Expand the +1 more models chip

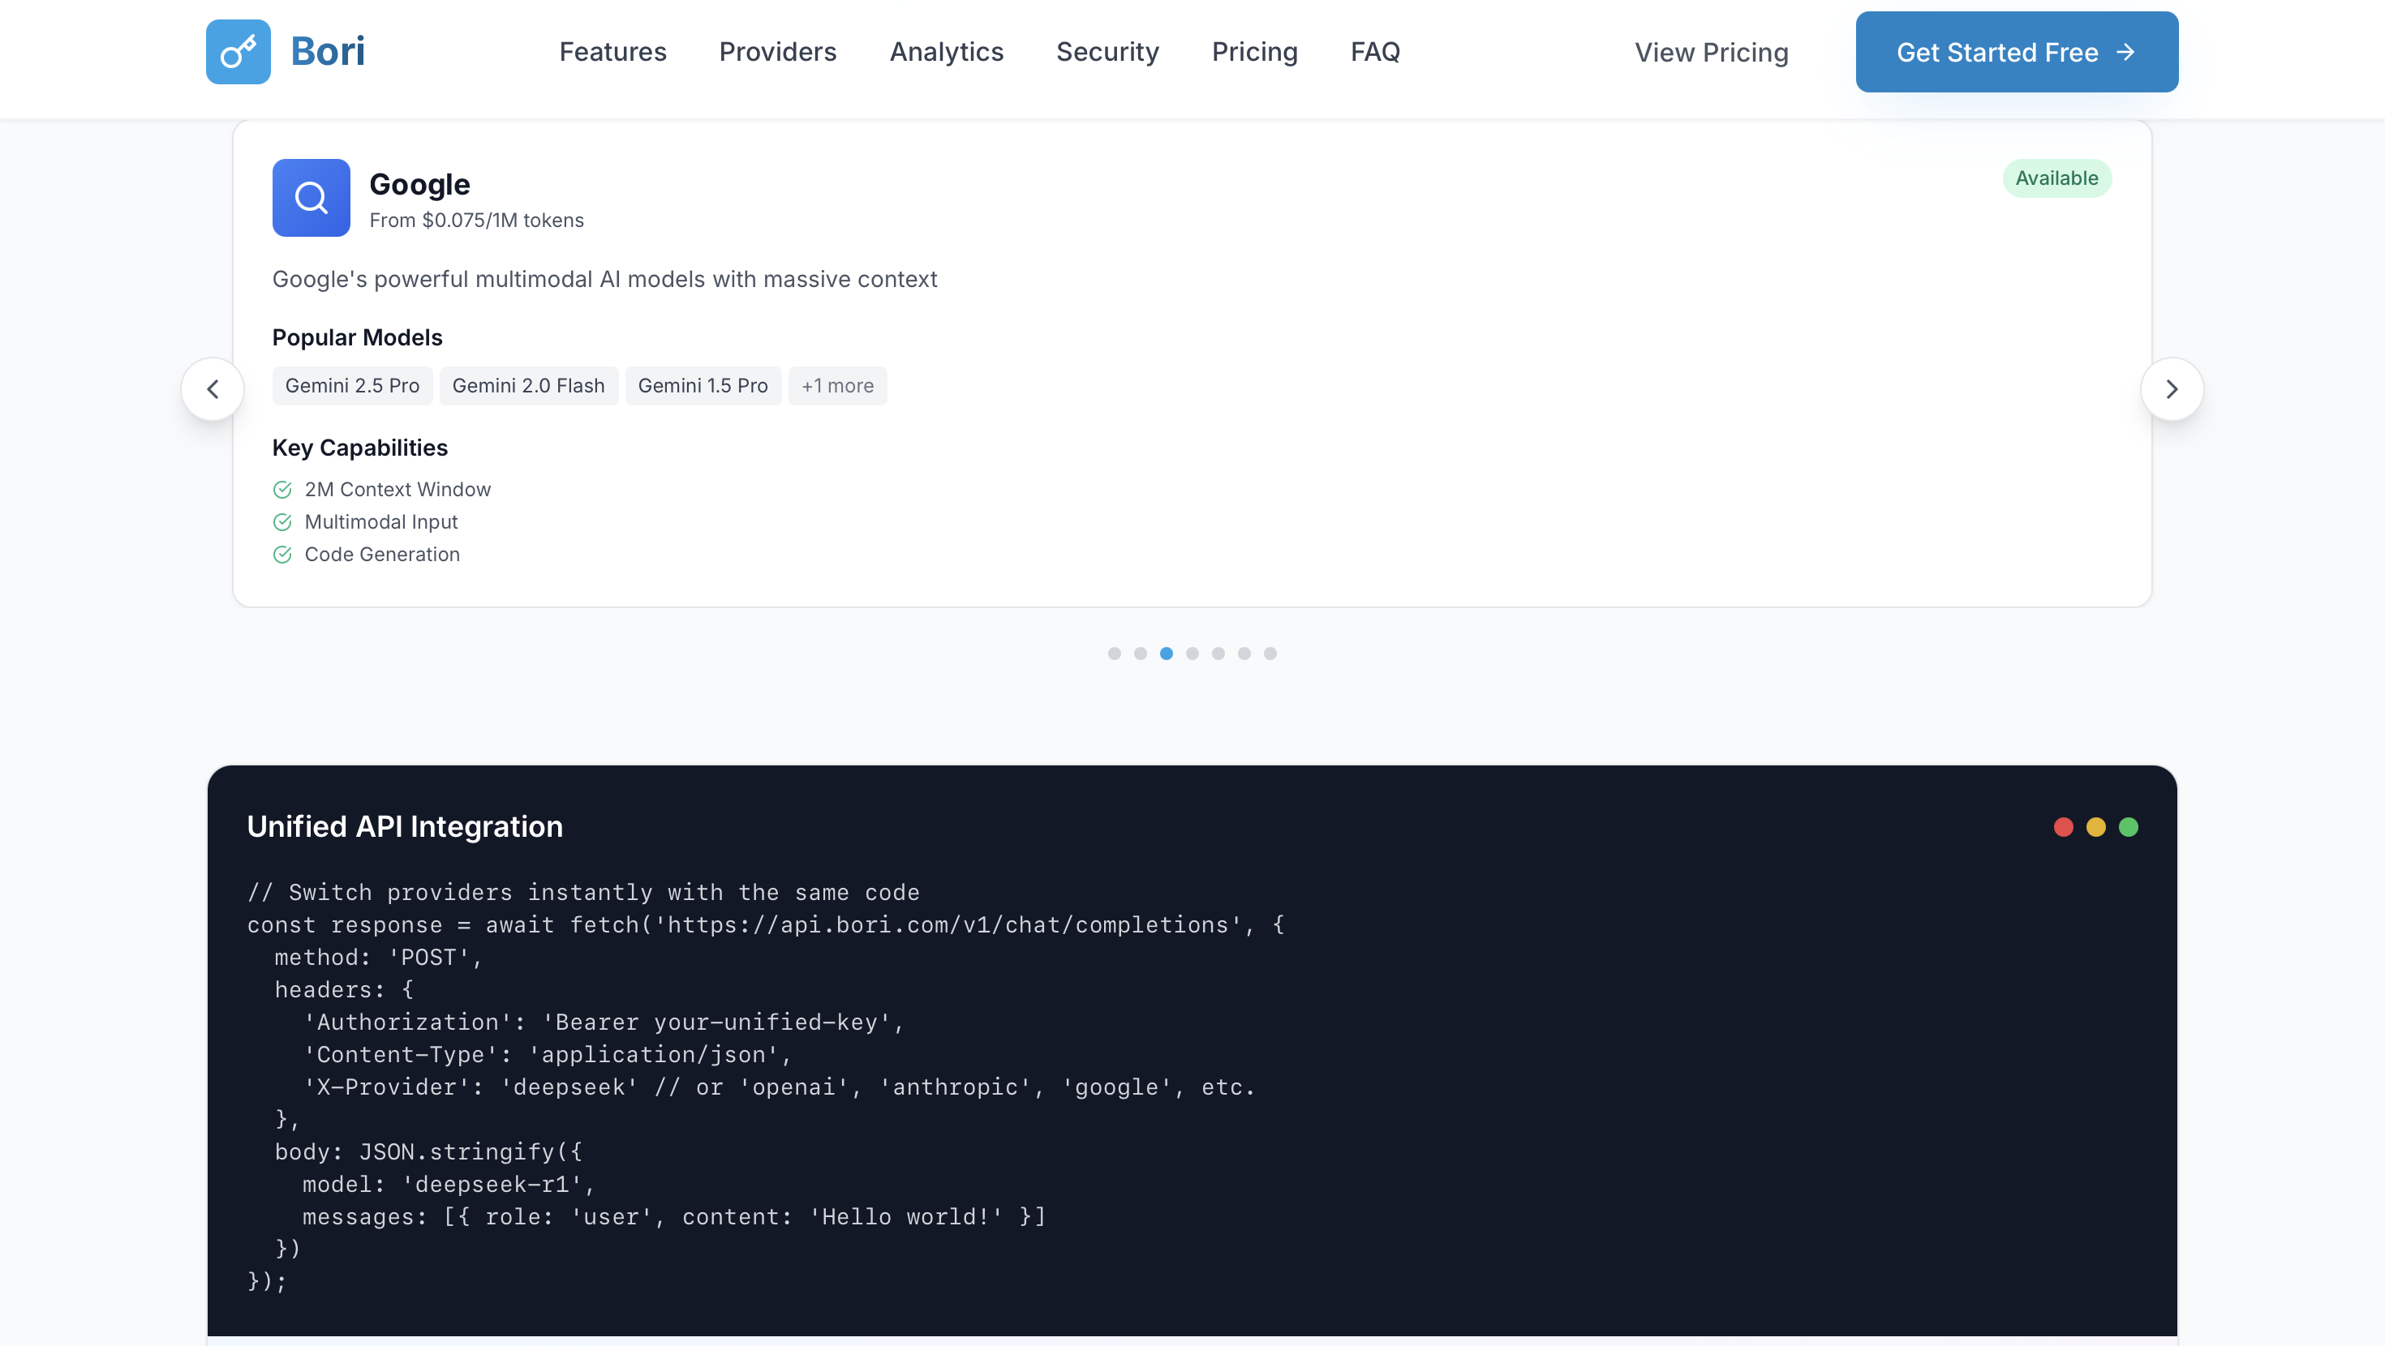pyautogui.click(x=838, y=386)
